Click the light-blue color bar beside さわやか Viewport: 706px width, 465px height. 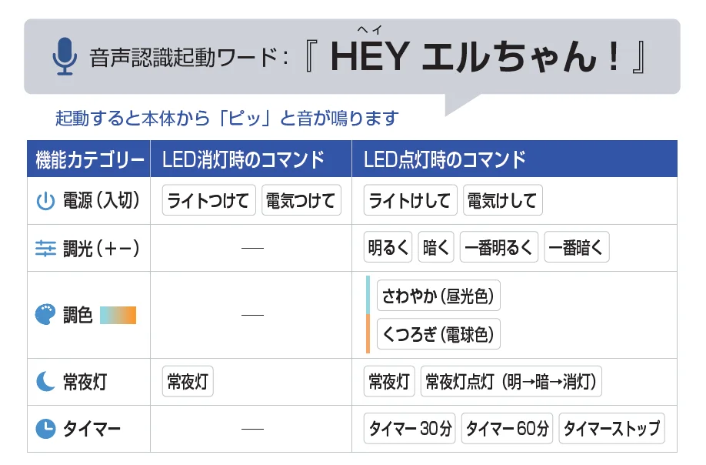(368, 295)
